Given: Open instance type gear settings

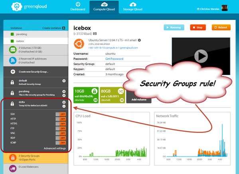Looking at the screenshot, I should tap(139, 40).
